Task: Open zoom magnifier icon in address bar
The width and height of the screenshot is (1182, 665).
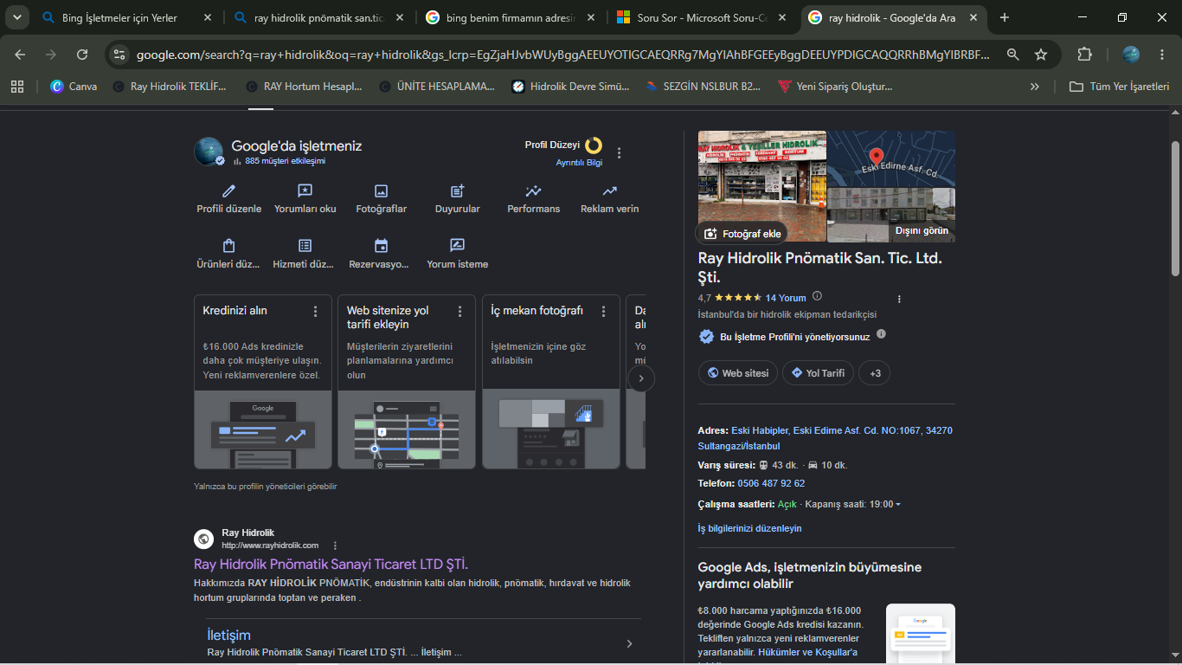Action: [1012, 55]
